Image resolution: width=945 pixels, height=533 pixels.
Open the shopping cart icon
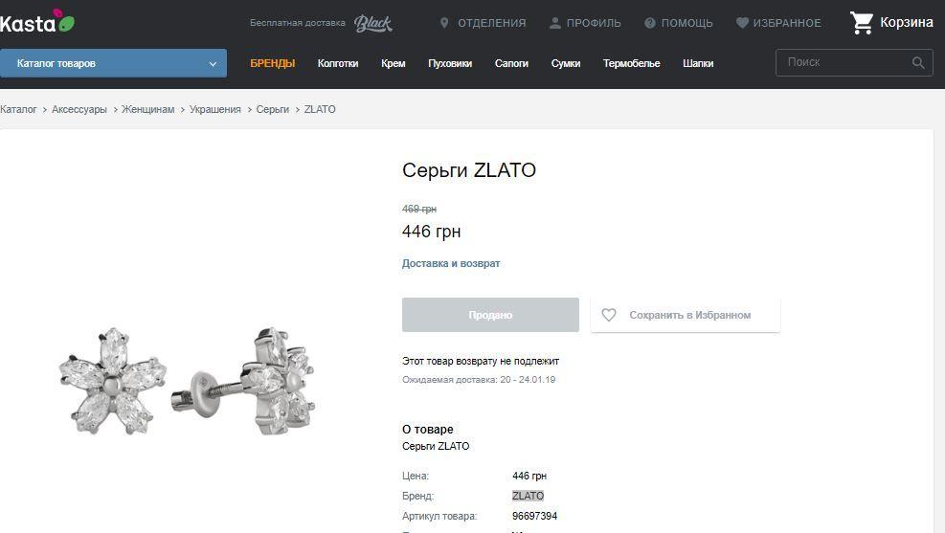pyautogui.click(x=862, y=23)
